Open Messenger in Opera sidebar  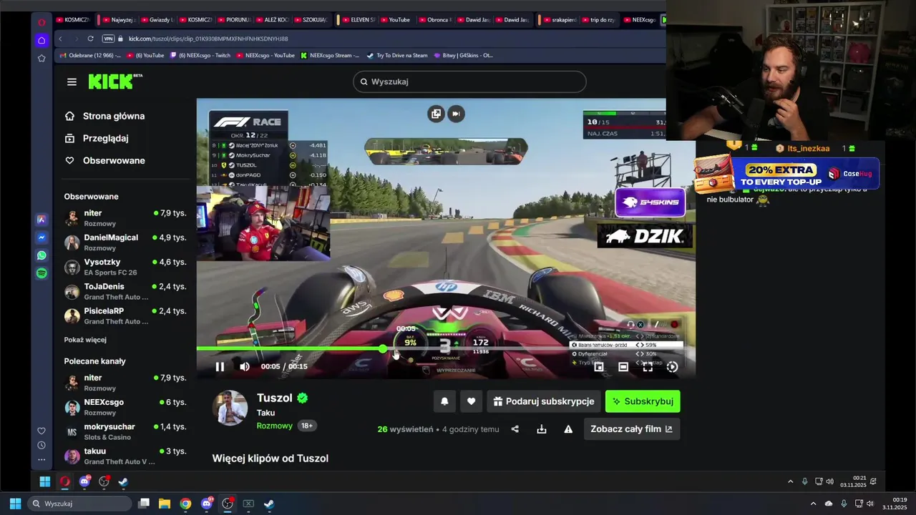click(x=42, y=237)
